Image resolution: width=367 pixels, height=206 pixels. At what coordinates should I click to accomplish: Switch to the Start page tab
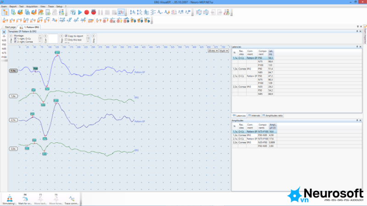tap(10, 27)
